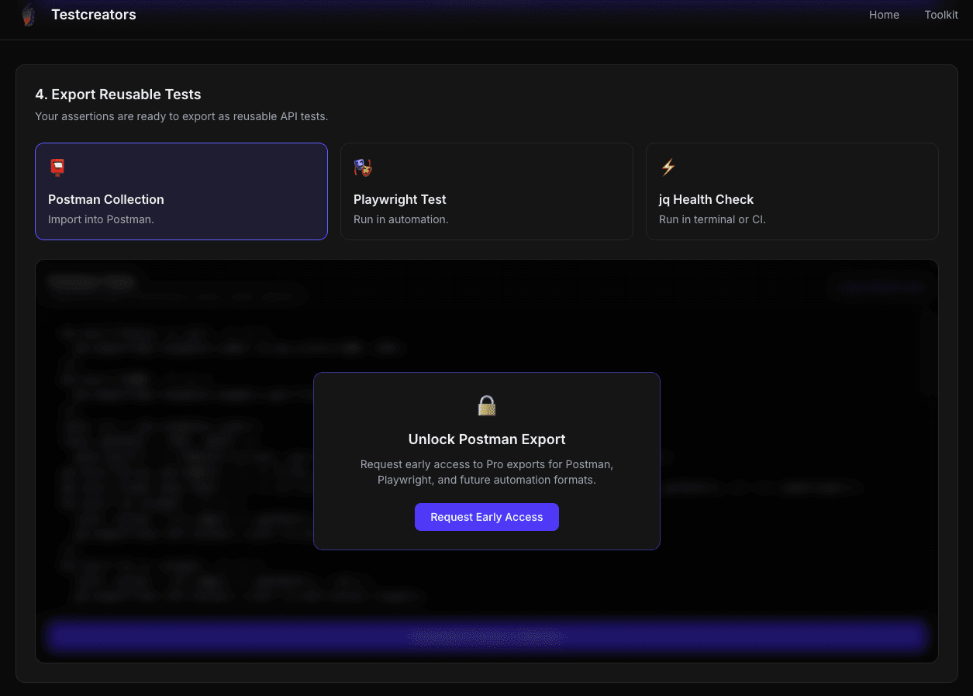Click the Pro exports early access description
Screen dimensions: 973x696
(487, 472)
